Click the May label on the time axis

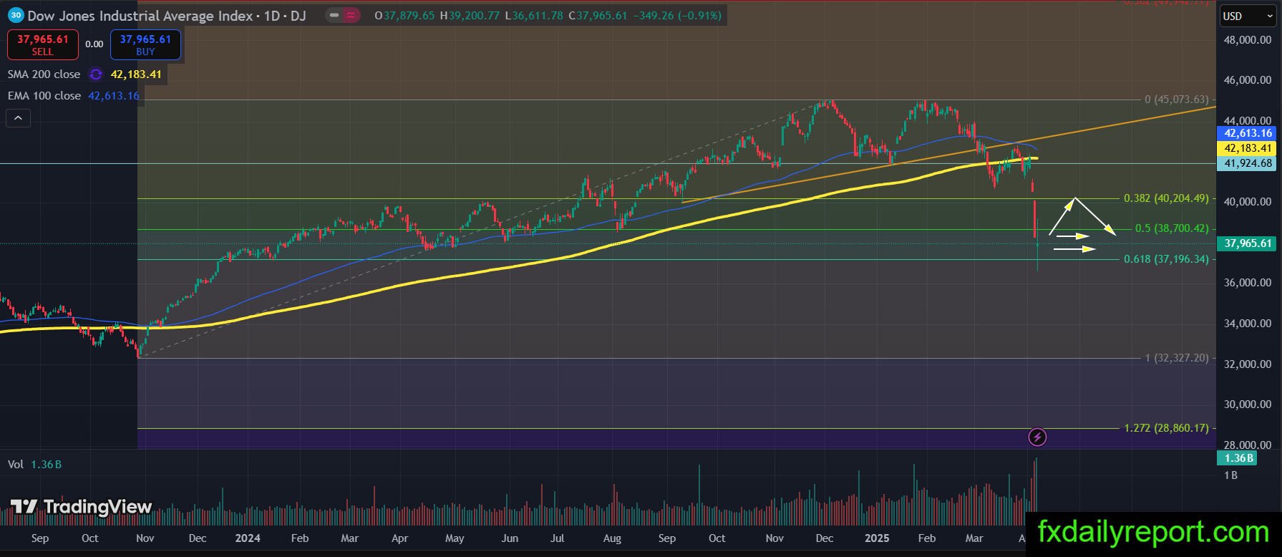[455, 538]
